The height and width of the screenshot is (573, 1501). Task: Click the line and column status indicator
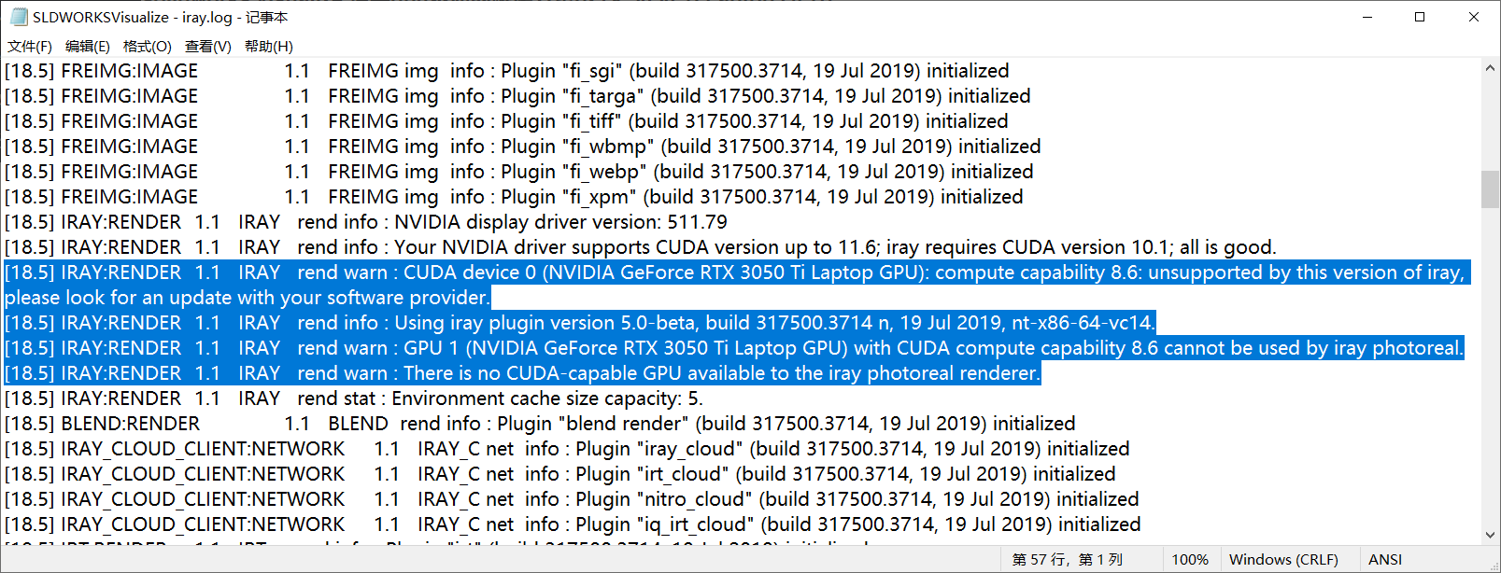pos(1068,560)
